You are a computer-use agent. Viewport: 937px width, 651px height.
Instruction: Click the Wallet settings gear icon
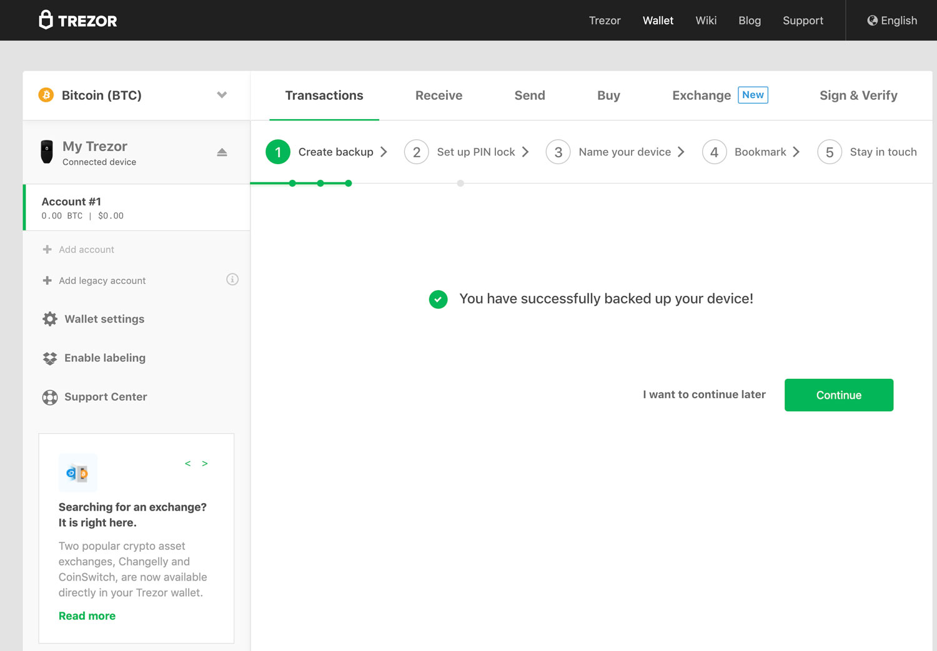tap(50, 319)
